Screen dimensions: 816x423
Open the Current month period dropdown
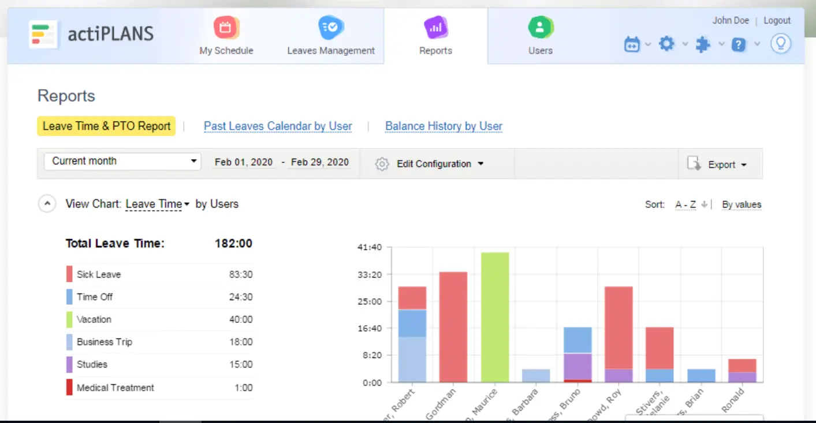tap(122, 161)
